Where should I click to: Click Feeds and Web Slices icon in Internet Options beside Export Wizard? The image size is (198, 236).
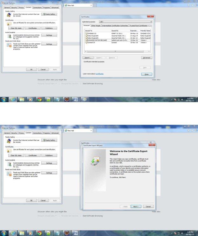point(9,174)
